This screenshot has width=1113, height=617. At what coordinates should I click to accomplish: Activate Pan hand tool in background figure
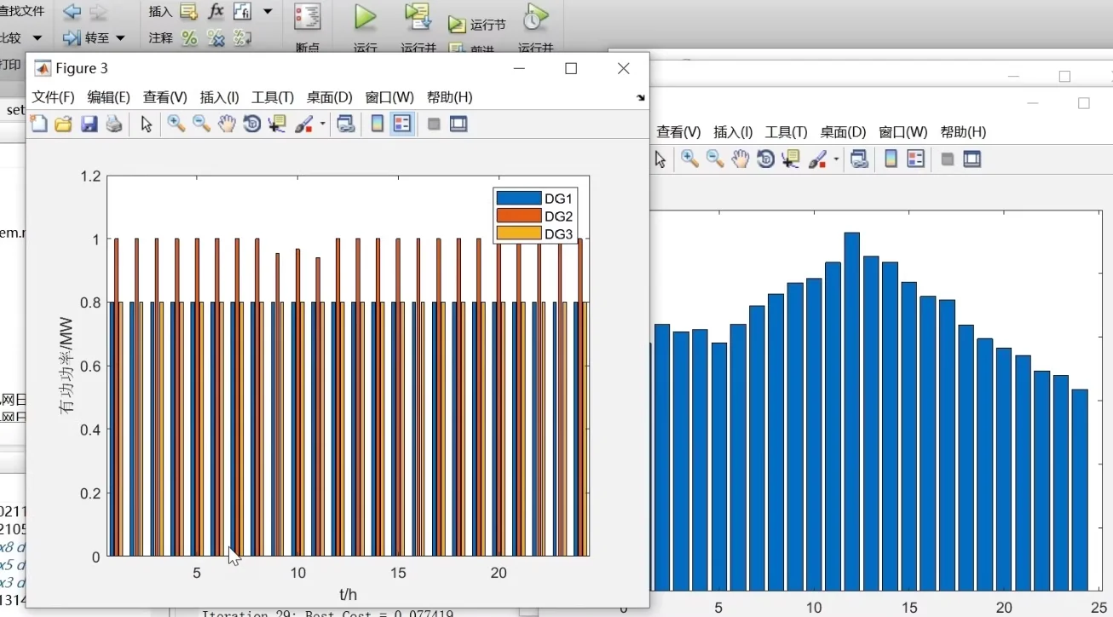pyautogui.click(x=740, y=159)
